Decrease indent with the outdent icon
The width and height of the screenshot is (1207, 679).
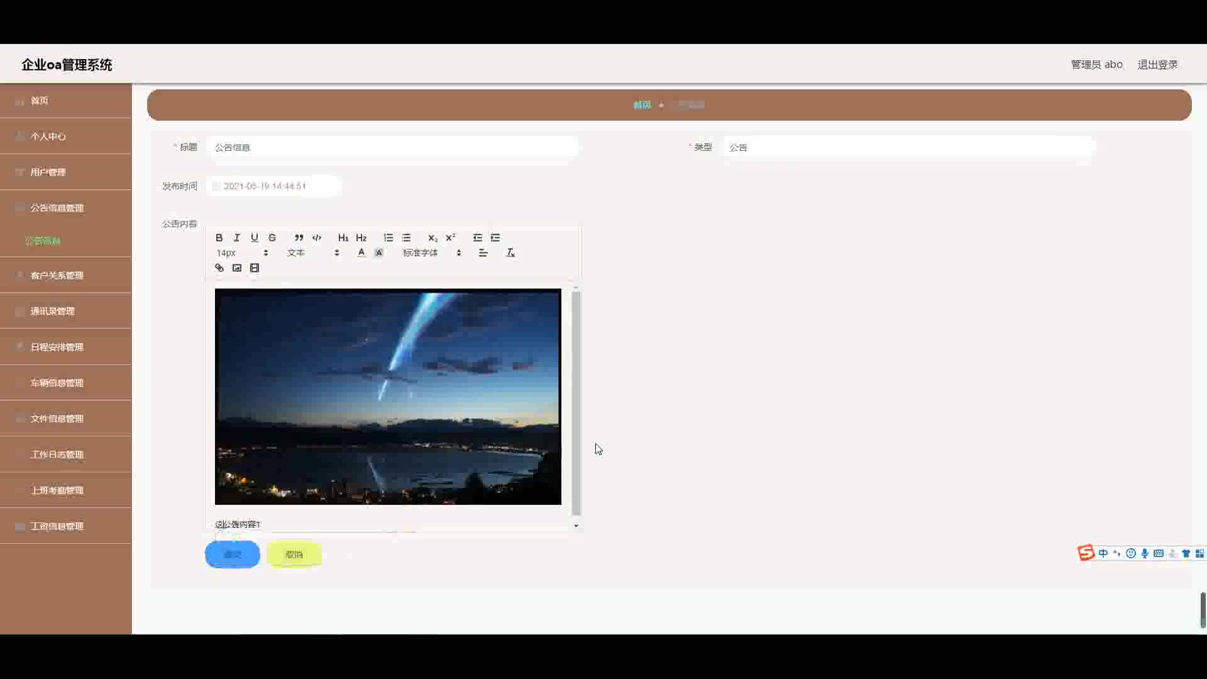point(477,238)
